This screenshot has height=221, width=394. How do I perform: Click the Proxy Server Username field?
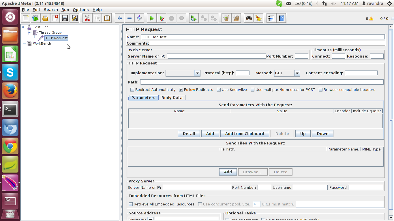[x=310, y=188]
